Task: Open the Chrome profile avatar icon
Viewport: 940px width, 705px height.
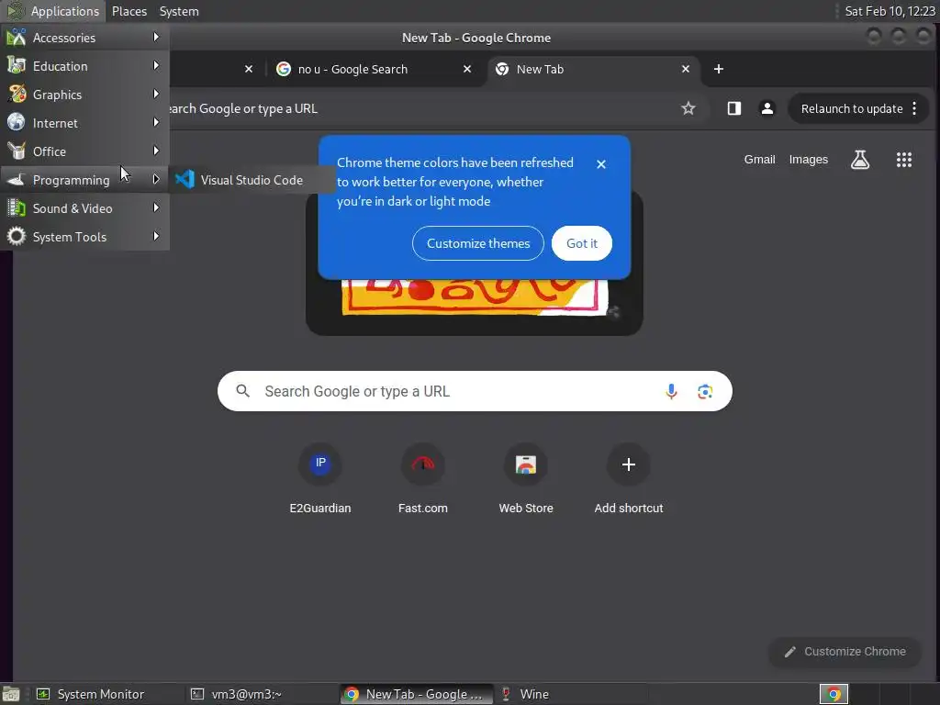Action: click(x=767, y=108)
